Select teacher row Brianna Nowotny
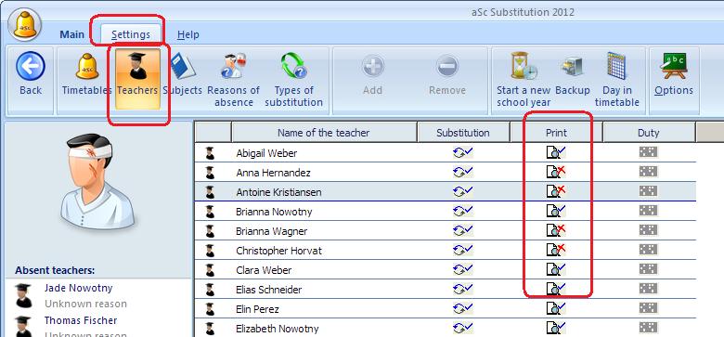724x337 pixels. pos(446,211)
